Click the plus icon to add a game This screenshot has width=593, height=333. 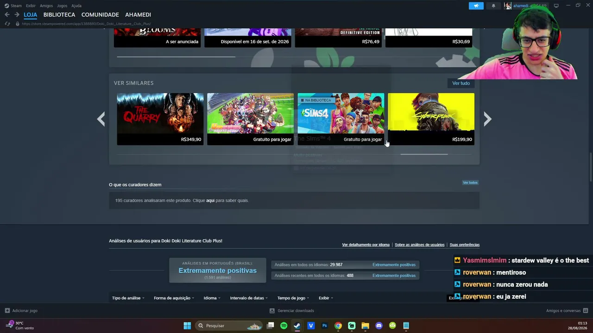[7, 311]
